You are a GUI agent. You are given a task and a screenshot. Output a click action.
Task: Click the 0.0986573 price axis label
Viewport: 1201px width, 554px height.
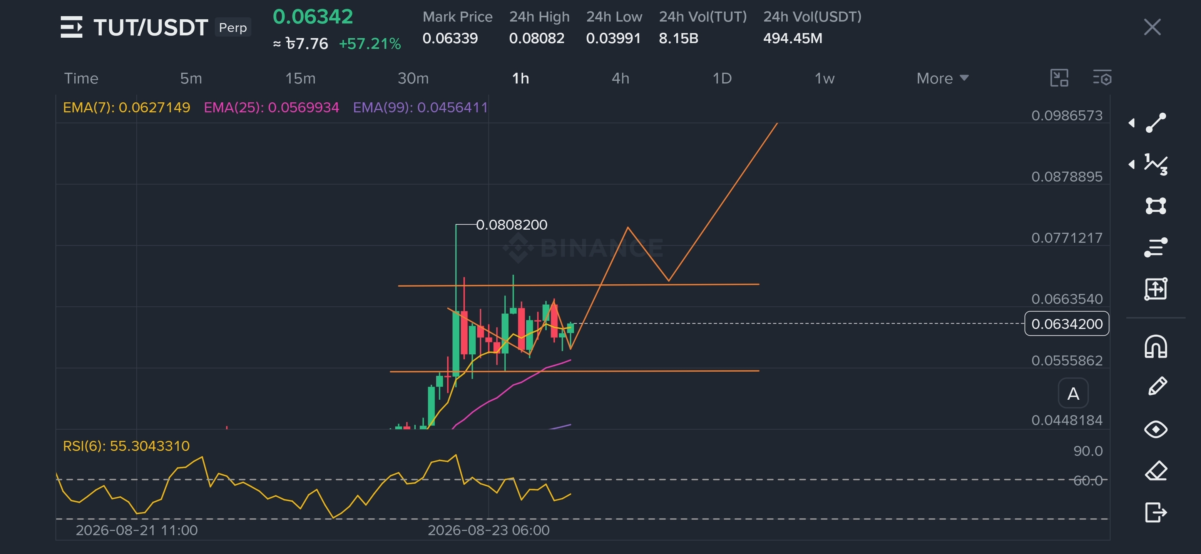click(1067, 115)
